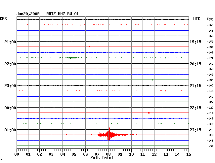This screenshot has height=163, width=215.
Task: Click the station label ROTZ HHZ BW 01
Action: pos(63,14)
